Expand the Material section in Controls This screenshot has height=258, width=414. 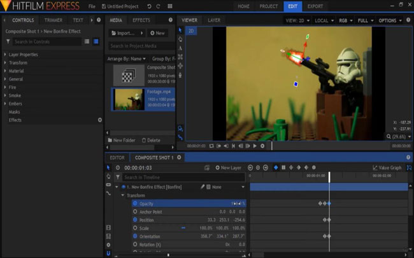point(5,71)
